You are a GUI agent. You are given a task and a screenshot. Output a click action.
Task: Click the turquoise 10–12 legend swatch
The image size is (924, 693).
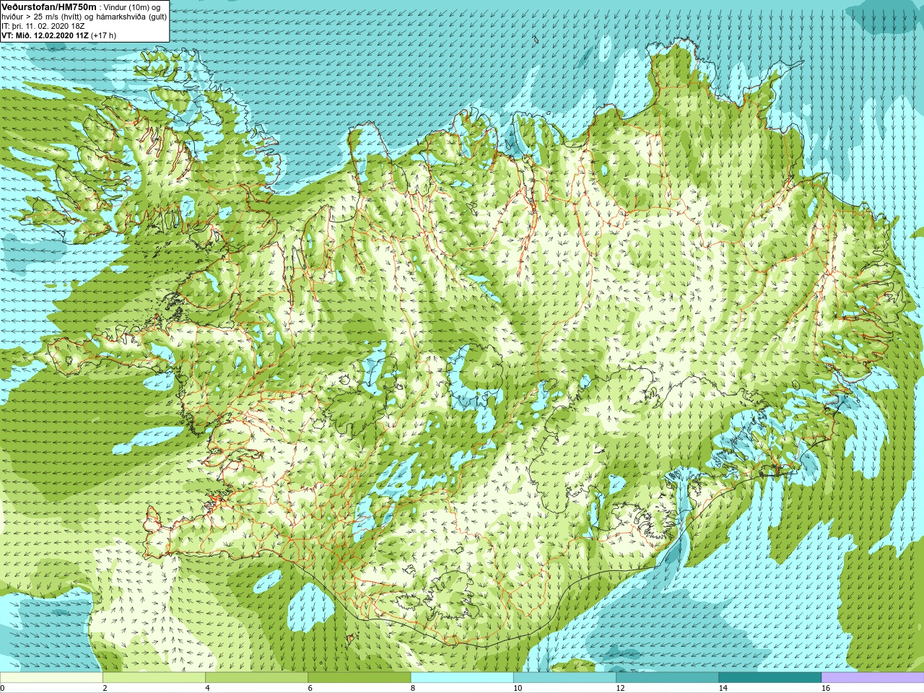point(565,678)
